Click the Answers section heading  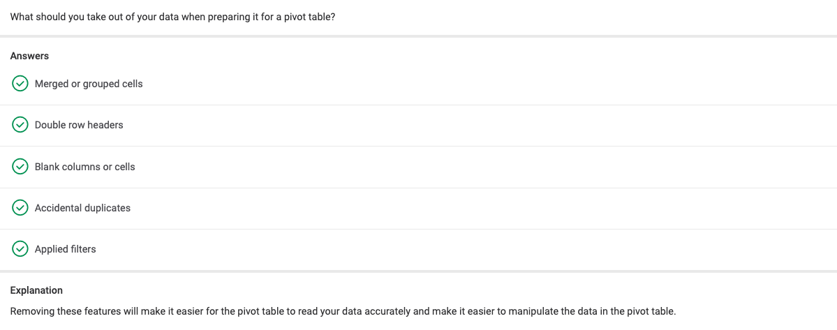click(x=30, y=55)
